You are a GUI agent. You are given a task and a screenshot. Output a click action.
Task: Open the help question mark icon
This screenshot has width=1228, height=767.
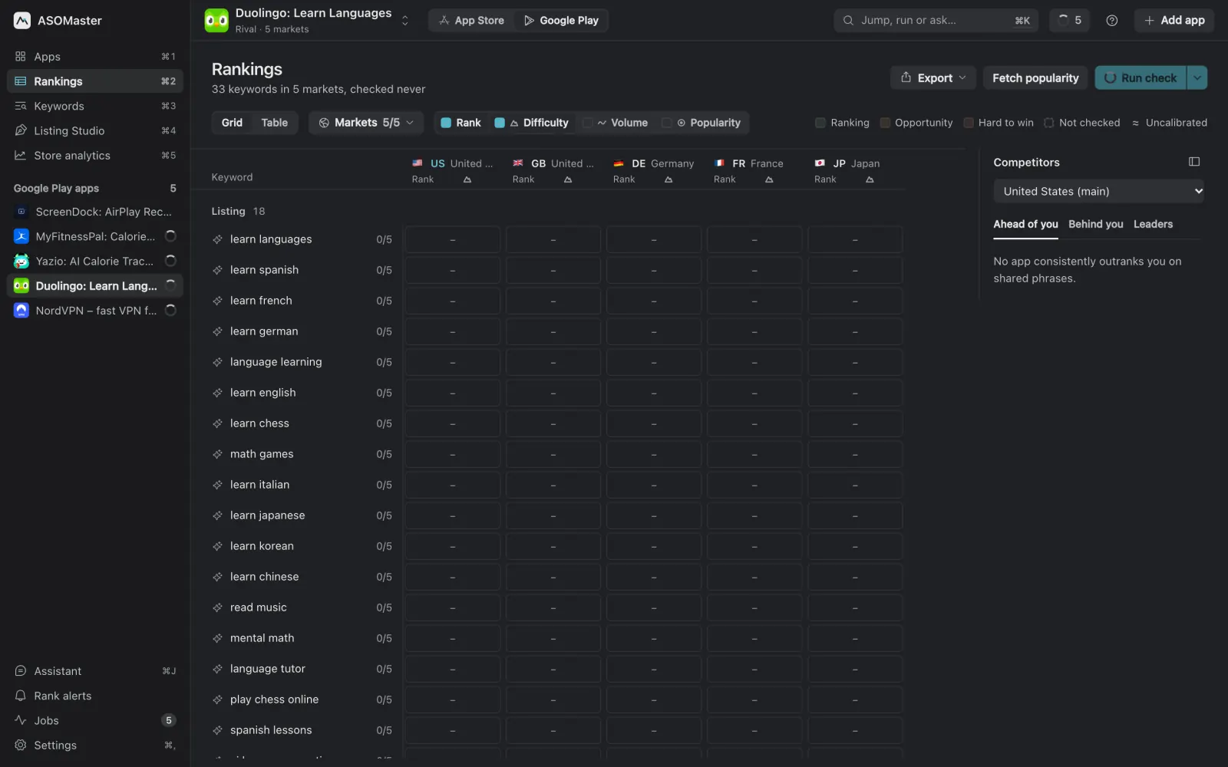(x=1111, y=21)
